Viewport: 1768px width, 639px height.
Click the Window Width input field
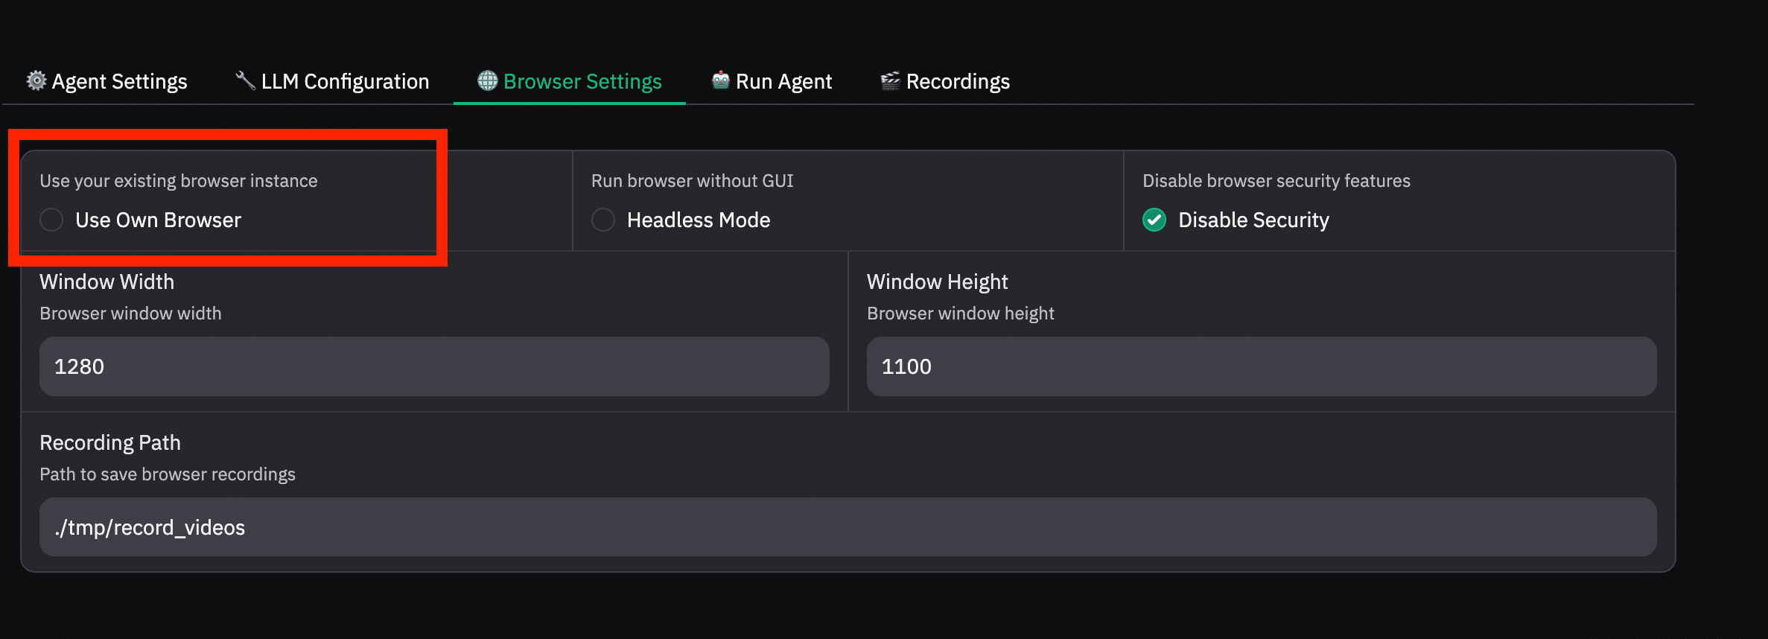pos(434,366)
